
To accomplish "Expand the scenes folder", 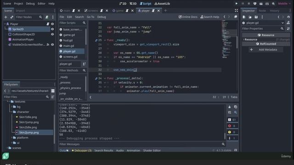I will [x=7, y=148].
